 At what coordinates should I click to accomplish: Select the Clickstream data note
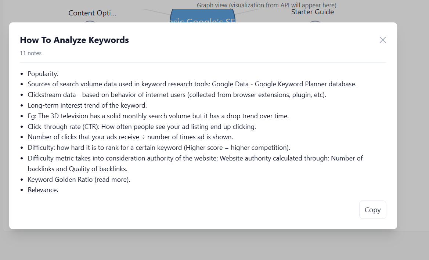point(177,95)
